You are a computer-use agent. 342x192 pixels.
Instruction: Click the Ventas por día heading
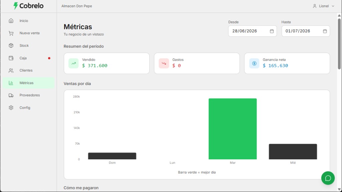pyautogui.click(x=77, y=84)
